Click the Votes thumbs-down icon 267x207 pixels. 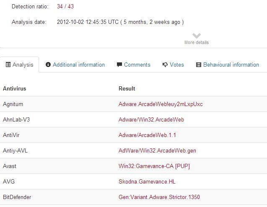165,65
